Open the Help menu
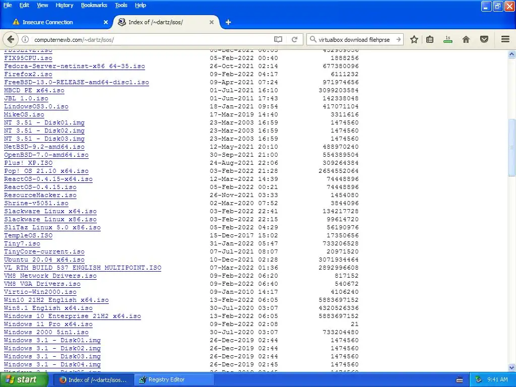The image size is (516, 387). tap(140, 5)
